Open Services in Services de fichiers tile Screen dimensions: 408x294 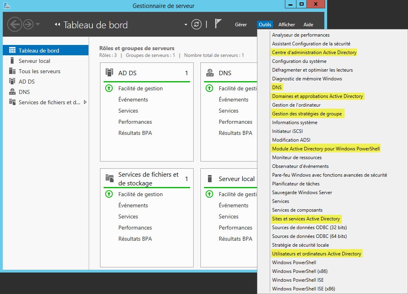[128, 216]
